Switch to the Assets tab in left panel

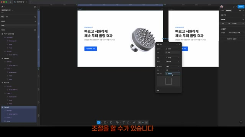(7, 17)
